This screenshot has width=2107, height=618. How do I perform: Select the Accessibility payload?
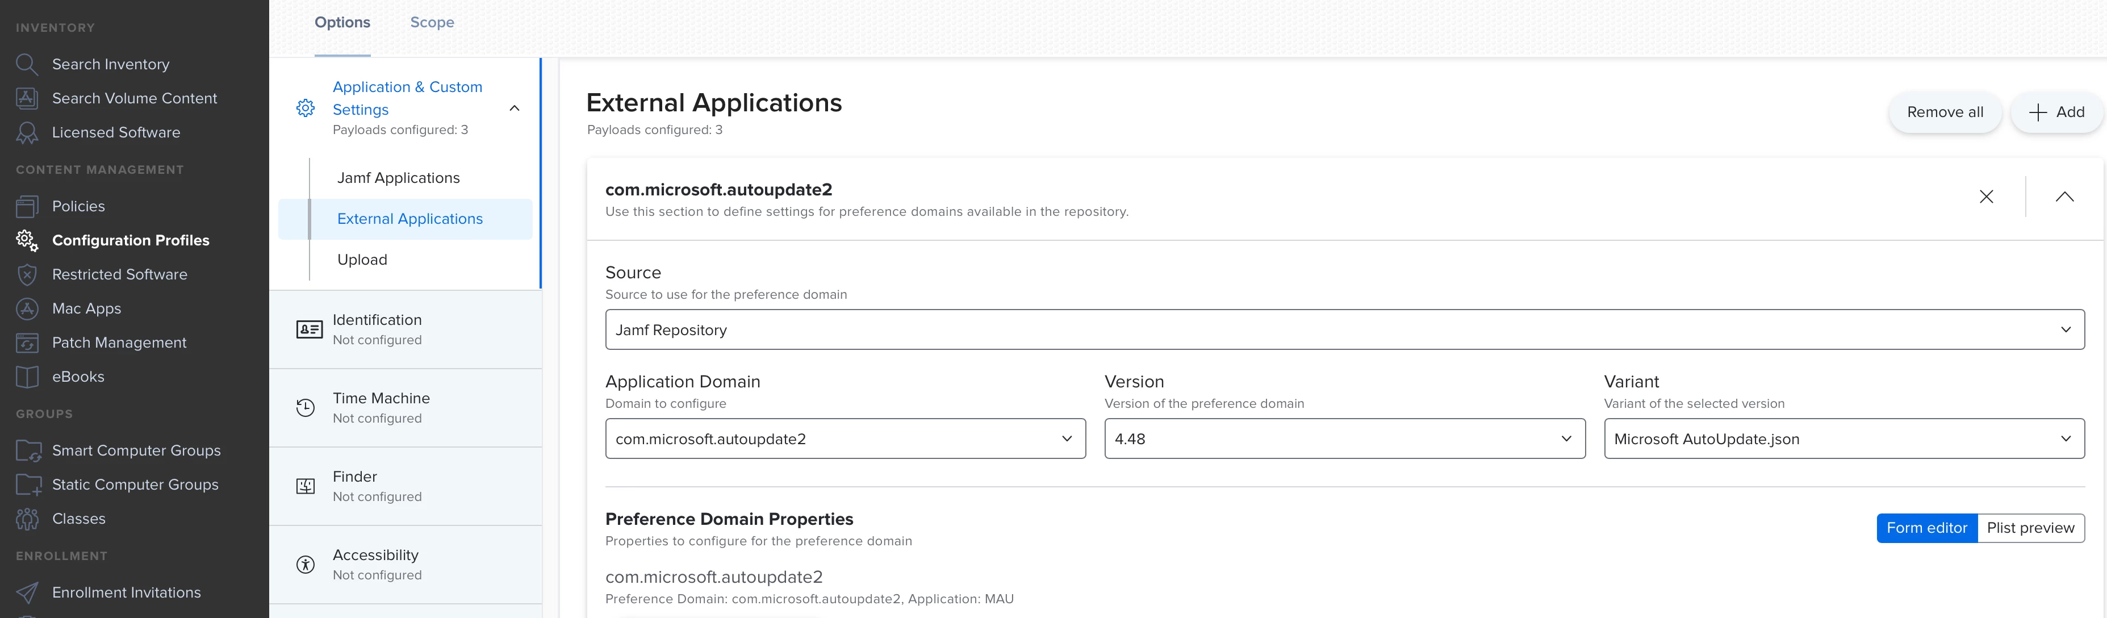click(405, 565)
